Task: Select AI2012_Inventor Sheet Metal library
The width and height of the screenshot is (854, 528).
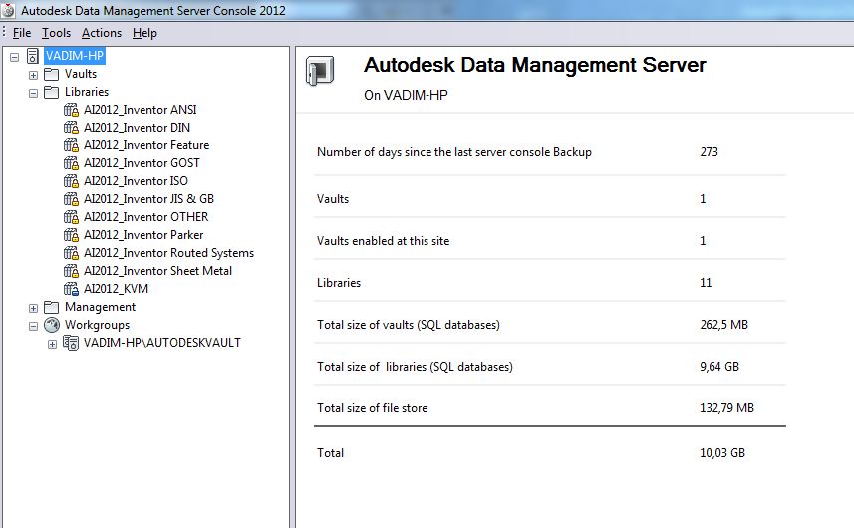Action: click(158, 271)
